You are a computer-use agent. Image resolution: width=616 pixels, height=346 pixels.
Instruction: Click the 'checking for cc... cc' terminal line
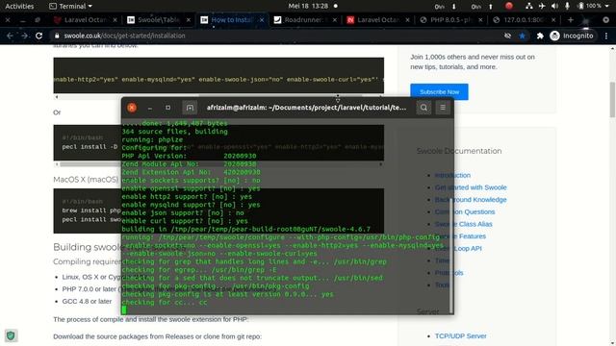[x=165, y=302]
